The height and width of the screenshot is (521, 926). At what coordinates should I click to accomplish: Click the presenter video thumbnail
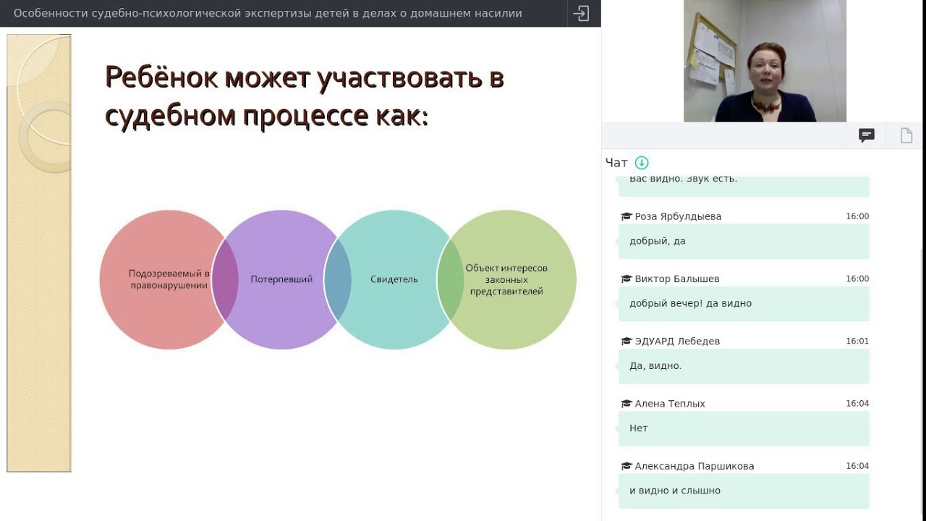coord(765,61)
